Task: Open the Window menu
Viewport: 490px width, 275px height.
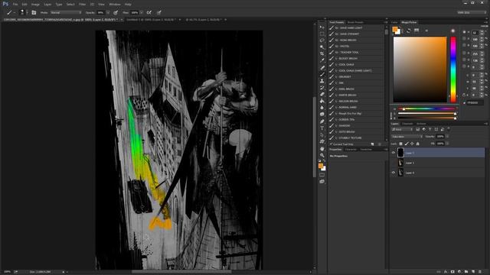Action: click(x=115, y=5)
